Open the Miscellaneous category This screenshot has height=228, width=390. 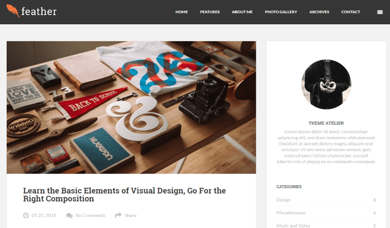(x=291, y=213)
